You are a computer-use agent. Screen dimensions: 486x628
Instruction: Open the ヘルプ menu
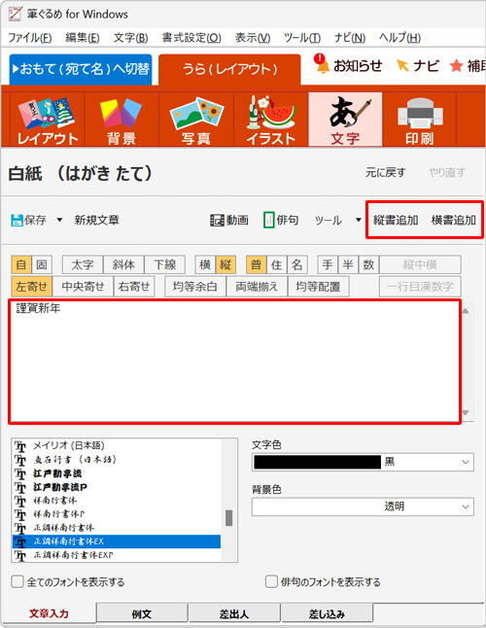(x=399, y=38)
